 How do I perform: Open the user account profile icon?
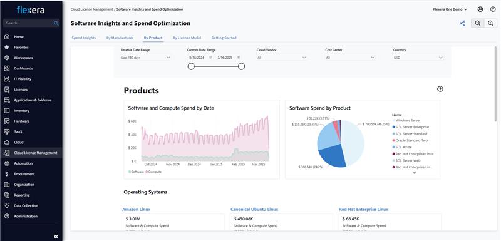pos(480,9)
